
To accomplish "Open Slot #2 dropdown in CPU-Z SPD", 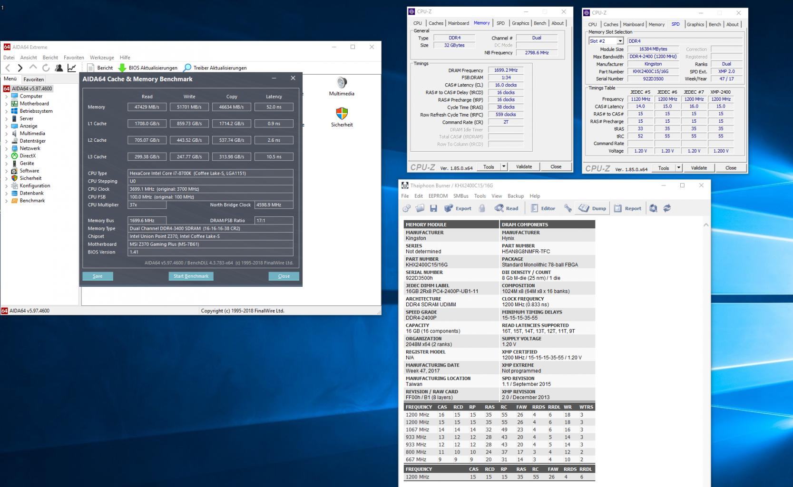I will click(620, 41).
